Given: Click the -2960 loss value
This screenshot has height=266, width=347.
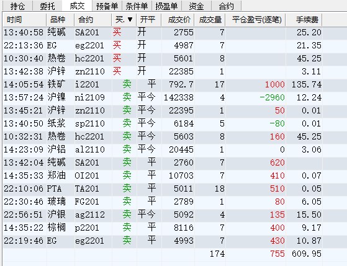Looking at the screenshot, I should tap(272, 97).
